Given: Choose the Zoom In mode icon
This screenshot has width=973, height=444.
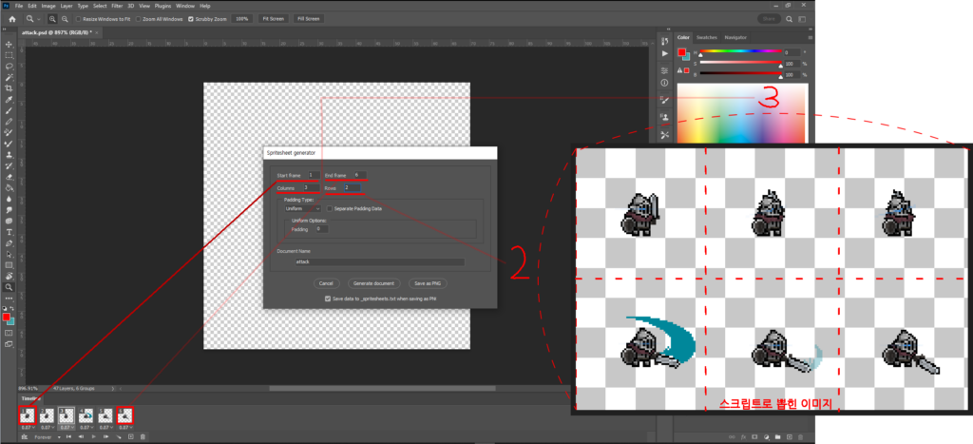Looking at the screenshot, I should click(x=53, y=19).
